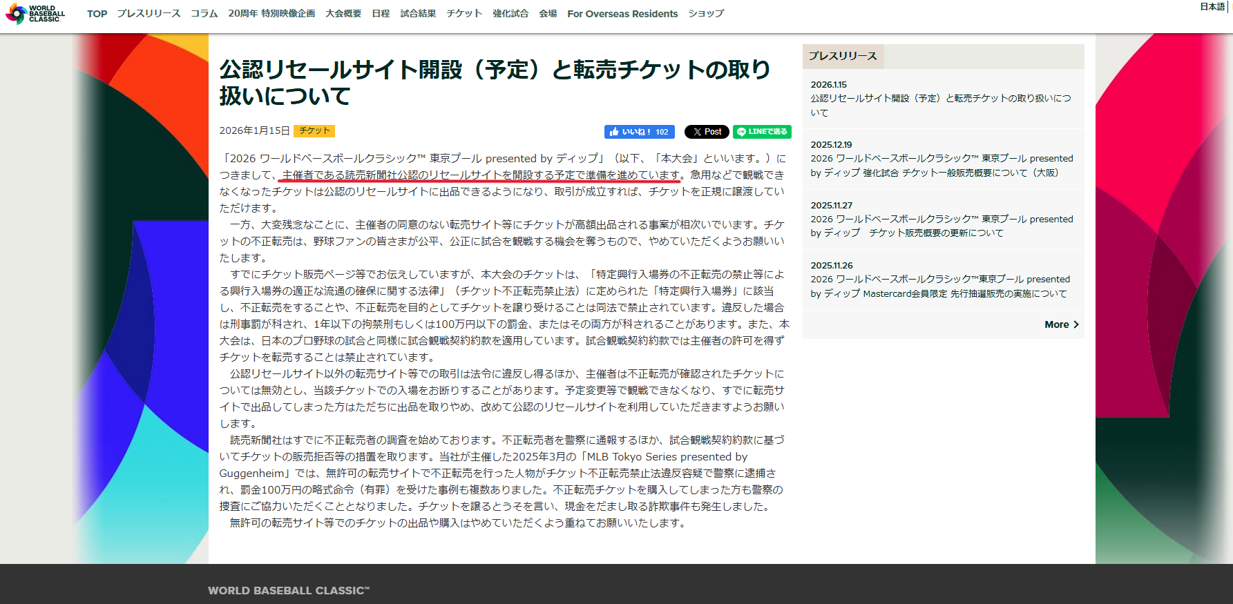The height and width of the screenshot is (604, 1233).
Task: Switch language using 日本語 selector
Action: coord(1212,7)
